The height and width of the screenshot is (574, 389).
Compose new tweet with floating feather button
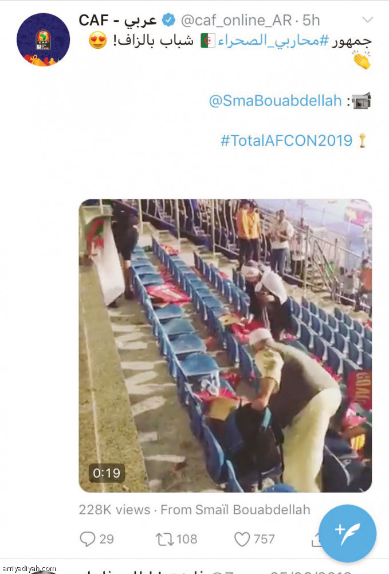(347, 533)
